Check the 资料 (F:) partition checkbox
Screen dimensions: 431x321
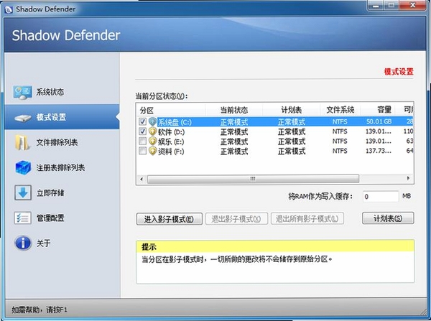142,151
